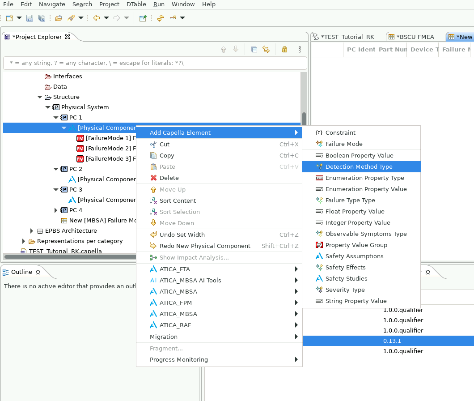Select Safety Effects entry
This screenshot has height=401, width=474.
tap(361, 268)
